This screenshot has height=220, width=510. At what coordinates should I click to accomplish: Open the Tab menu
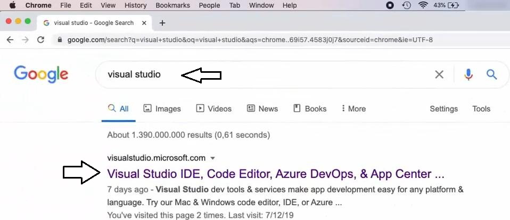(235, 5)
